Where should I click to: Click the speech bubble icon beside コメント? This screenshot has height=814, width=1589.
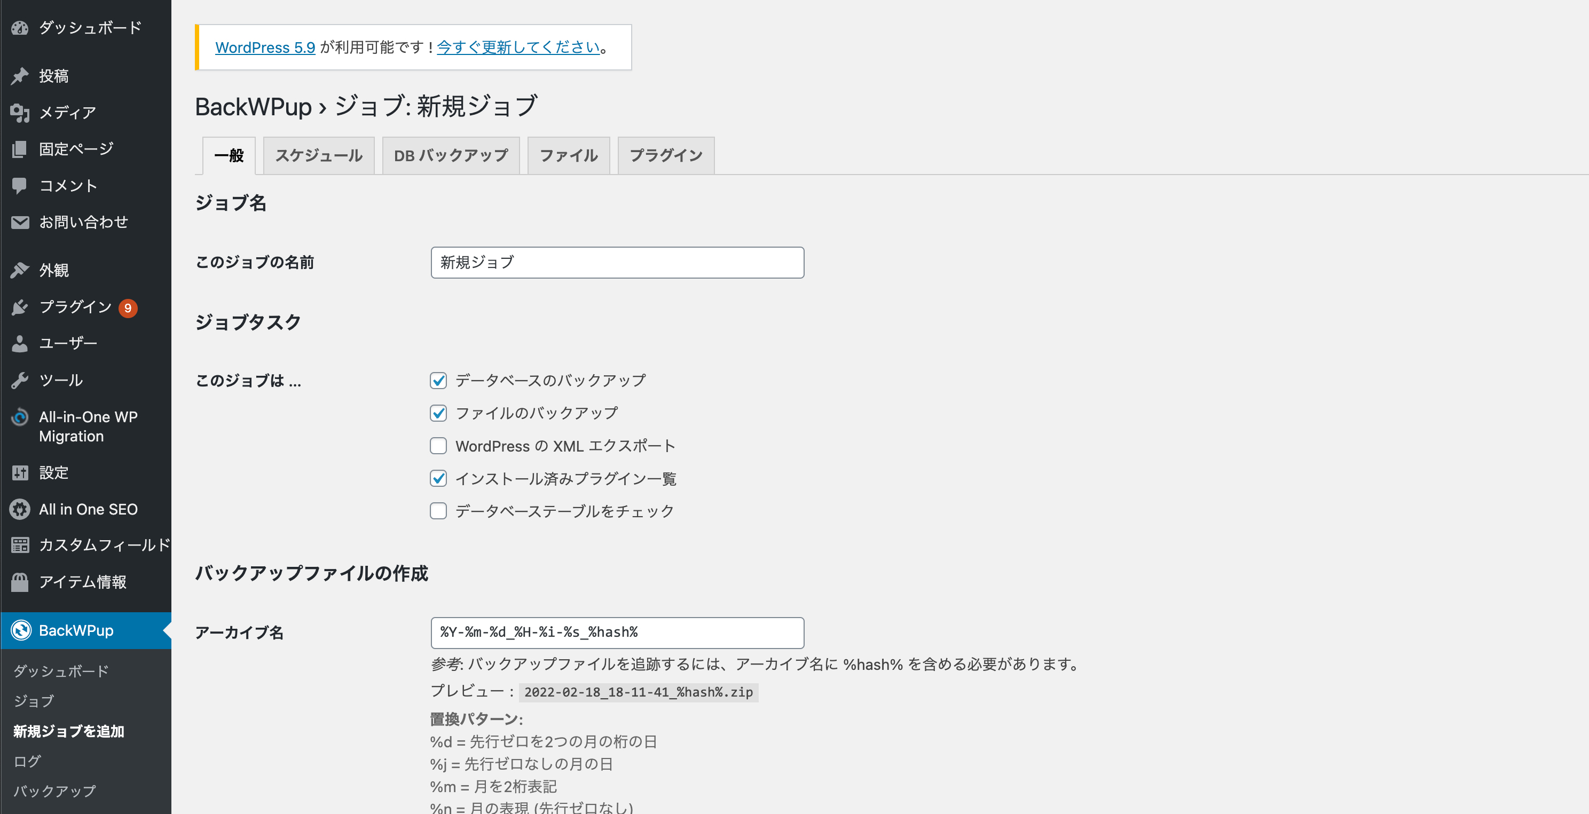pos(20,186)
